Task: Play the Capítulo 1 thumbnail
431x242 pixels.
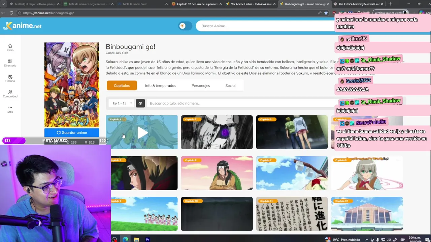Action: (142, 132)
